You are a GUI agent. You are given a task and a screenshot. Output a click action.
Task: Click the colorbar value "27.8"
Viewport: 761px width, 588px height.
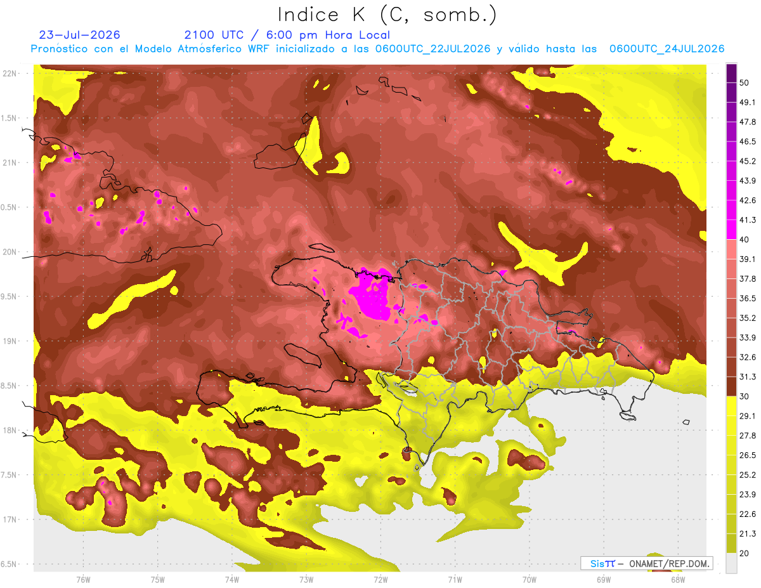(748, 435)
